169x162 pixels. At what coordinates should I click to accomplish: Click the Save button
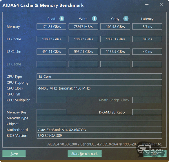click(14, 154)
